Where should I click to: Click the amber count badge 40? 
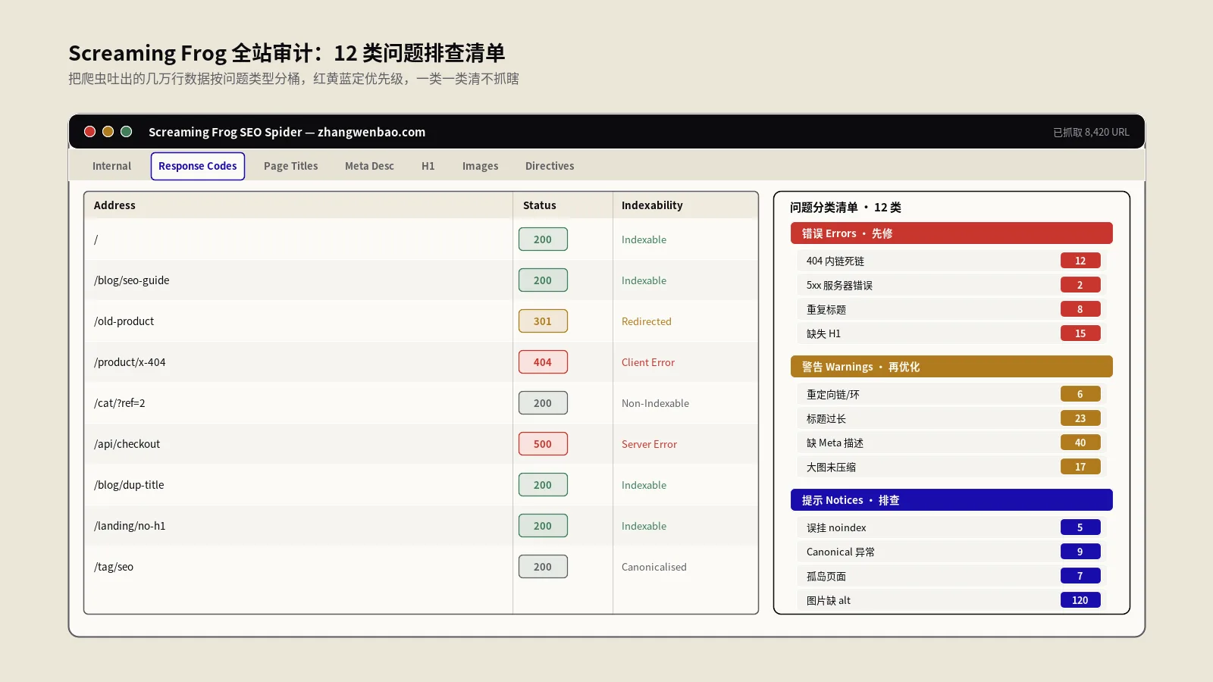(x=1080, y=443)
